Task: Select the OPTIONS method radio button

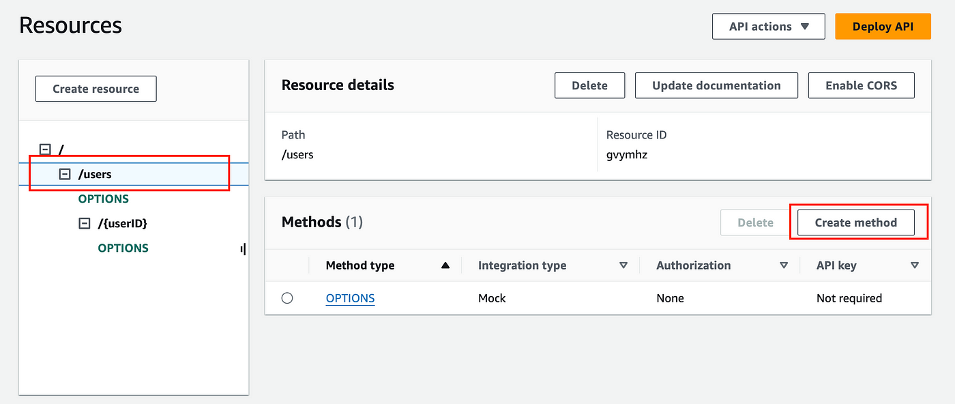Action: click(x=287, y=298)
